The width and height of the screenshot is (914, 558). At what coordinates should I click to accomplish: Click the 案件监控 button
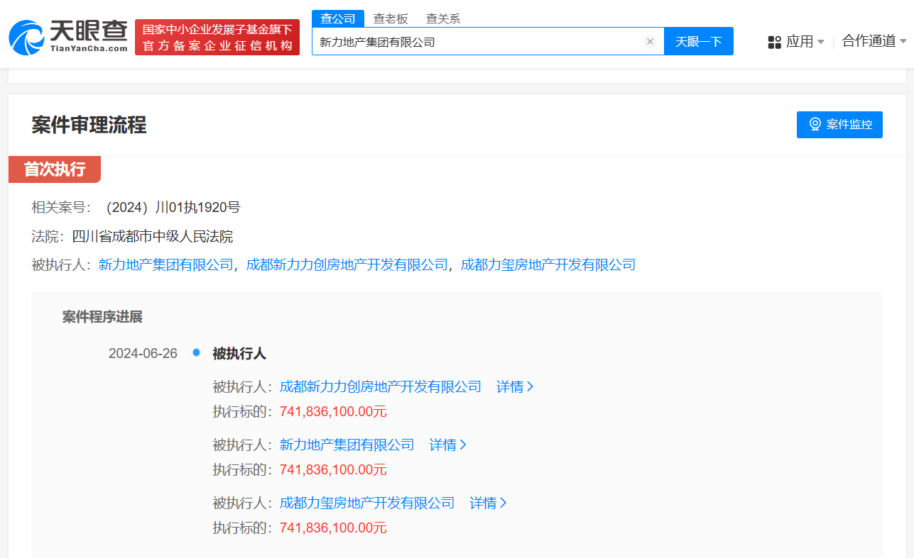(839, 125)
